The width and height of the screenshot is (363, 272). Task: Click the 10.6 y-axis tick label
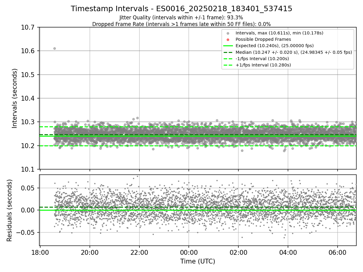[x=28, y=51]
